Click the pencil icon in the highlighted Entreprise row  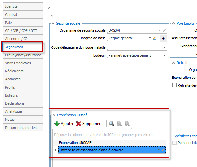tap(163, 150)
